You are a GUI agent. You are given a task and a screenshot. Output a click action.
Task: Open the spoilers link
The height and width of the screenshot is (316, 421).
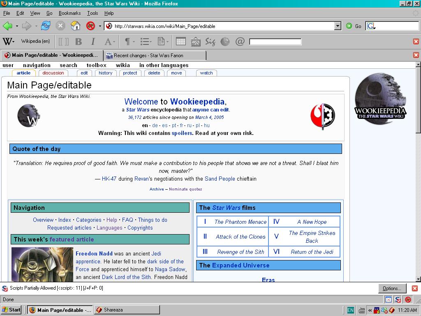[182, 133]
